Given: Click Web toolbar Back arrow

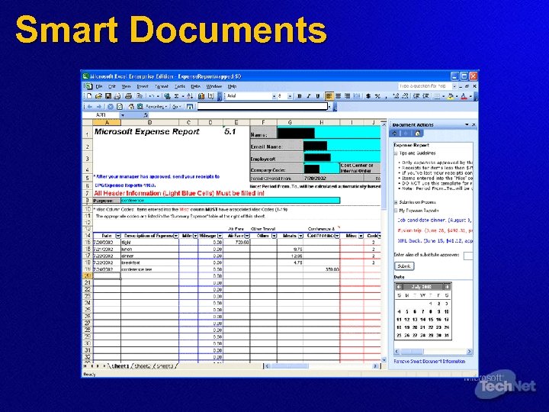Looking at the screenshot, I should 90,107.
